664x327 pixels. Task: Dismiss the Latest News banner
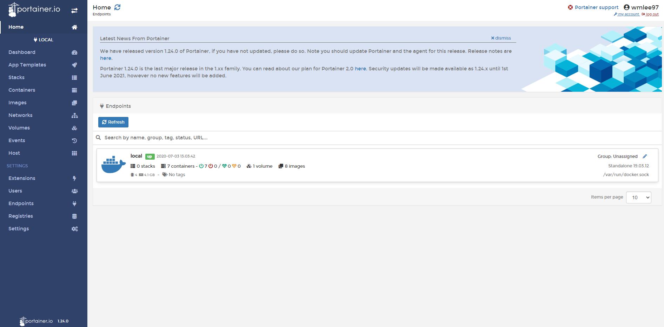501,38
